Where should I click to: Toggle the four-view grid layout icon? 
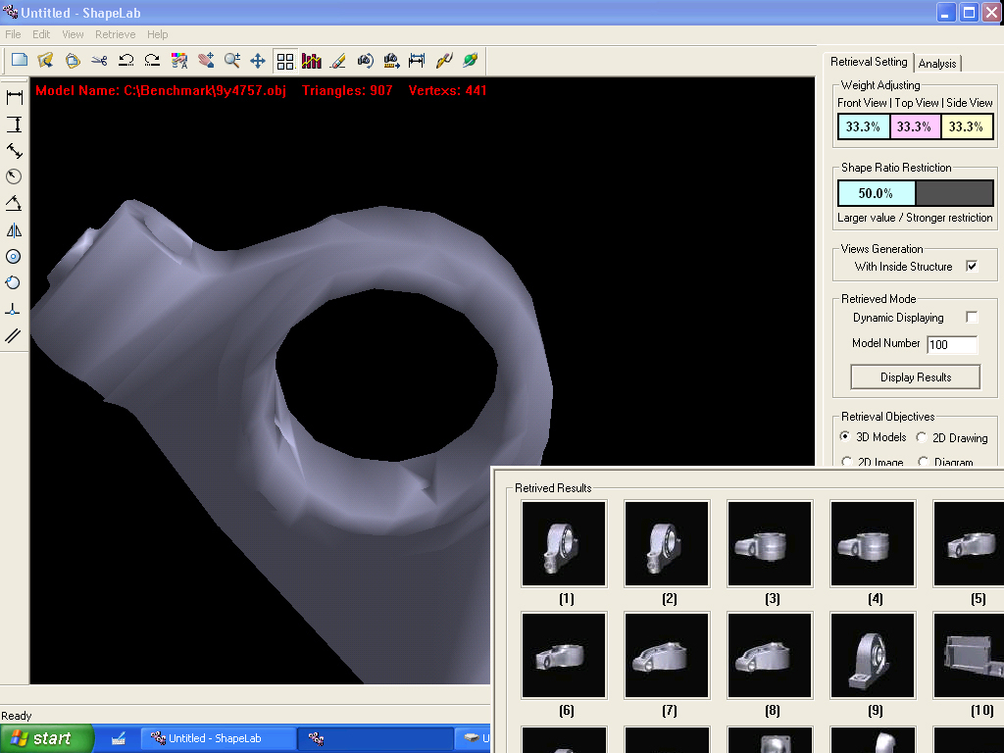[285, 61]
